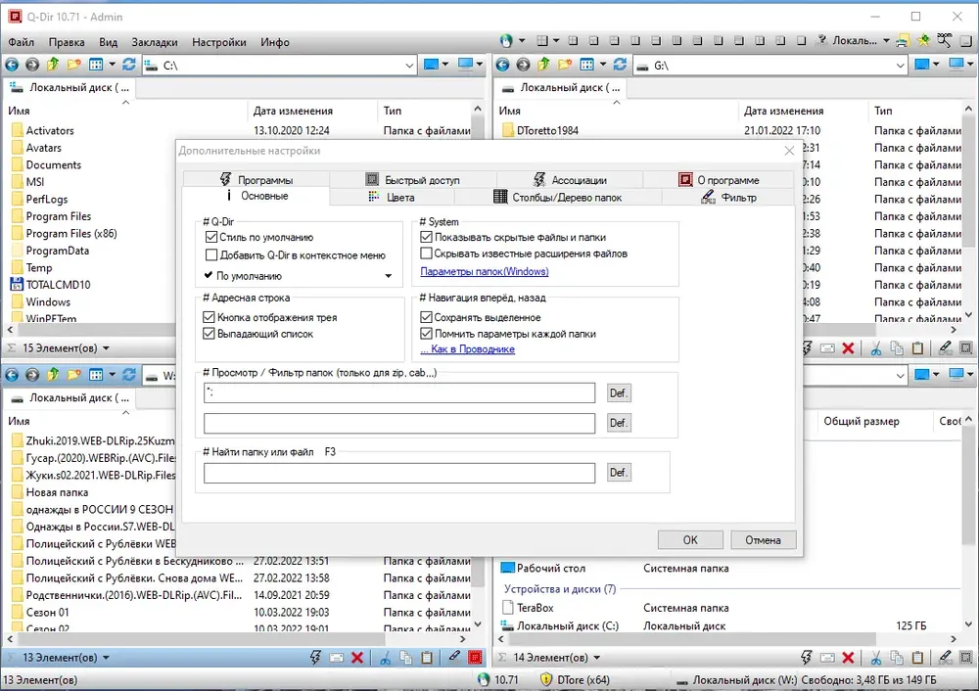Open the 'Локаль...' language dropdown

pos(886,41)
